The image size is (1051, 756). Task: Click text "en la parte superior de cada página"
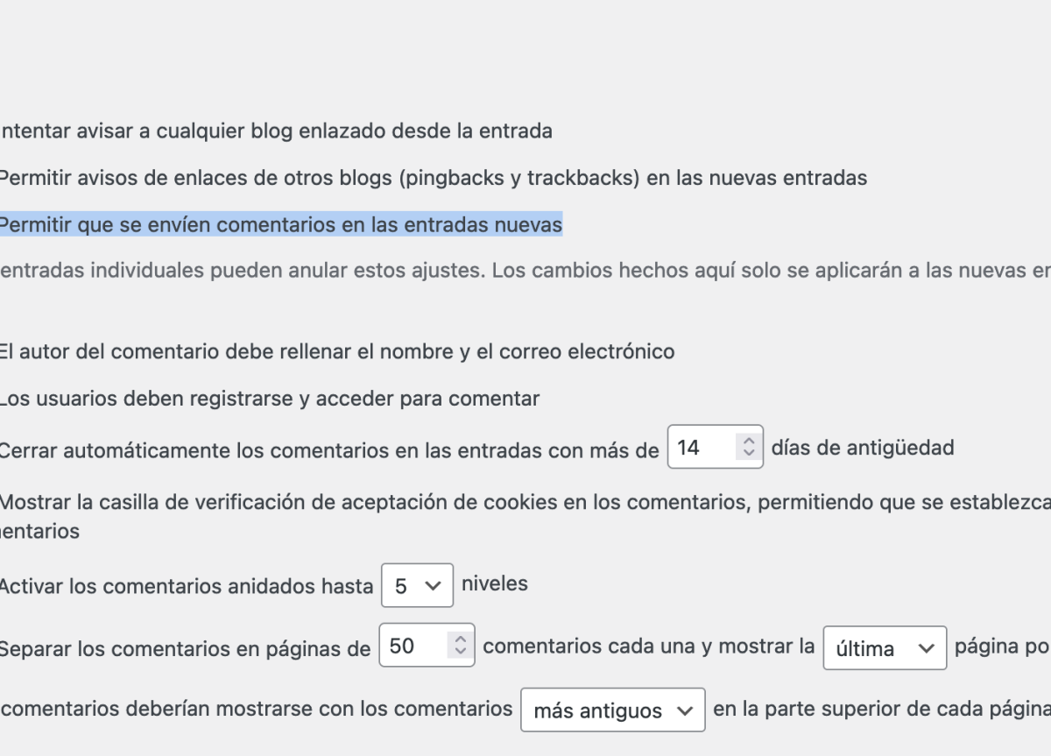pyautogui.click(x=882, y=709)
